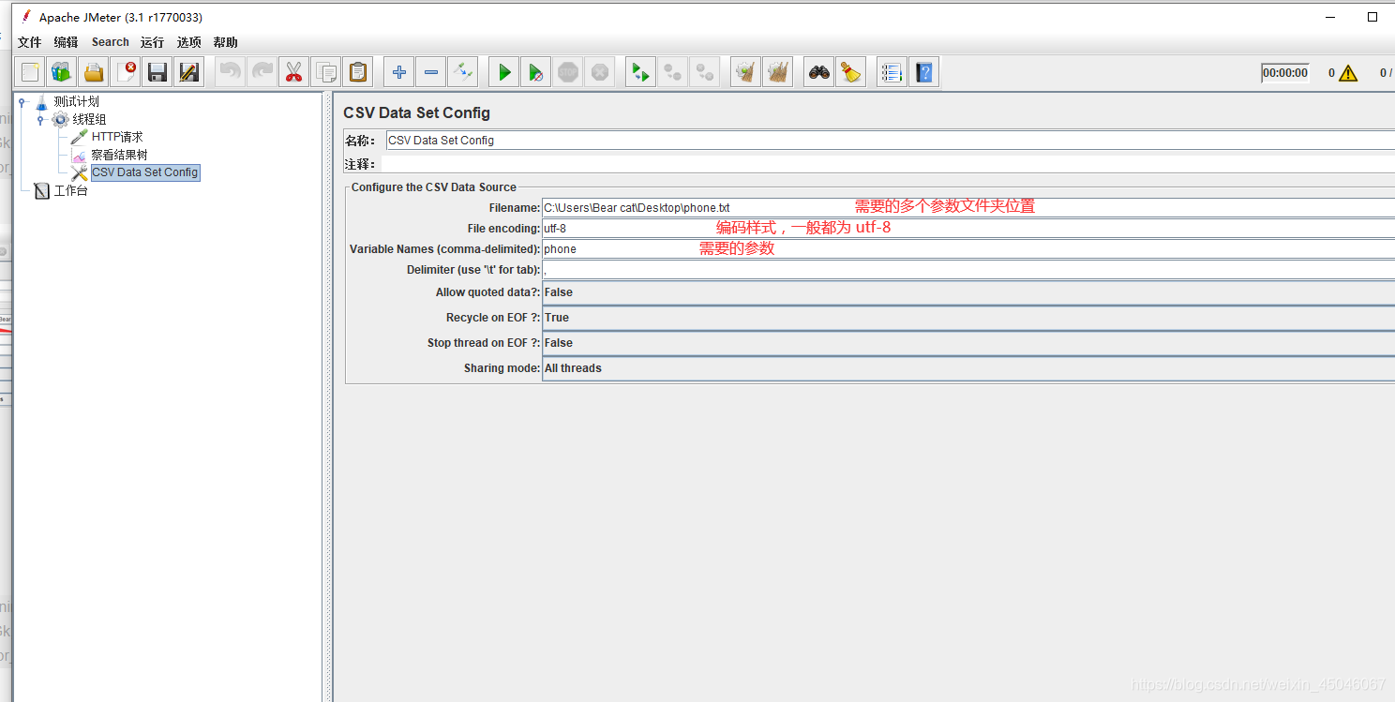Click the 名称 name field
The width and height of the screenshot is (1395, 702).
click(x=891, y=141)
